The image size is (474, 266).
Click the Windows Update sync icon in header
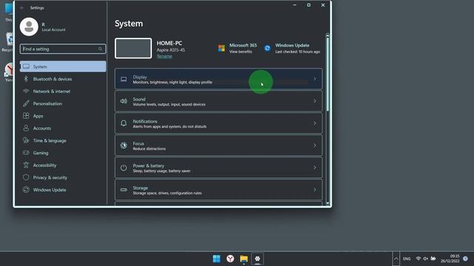tap(267, 48)
